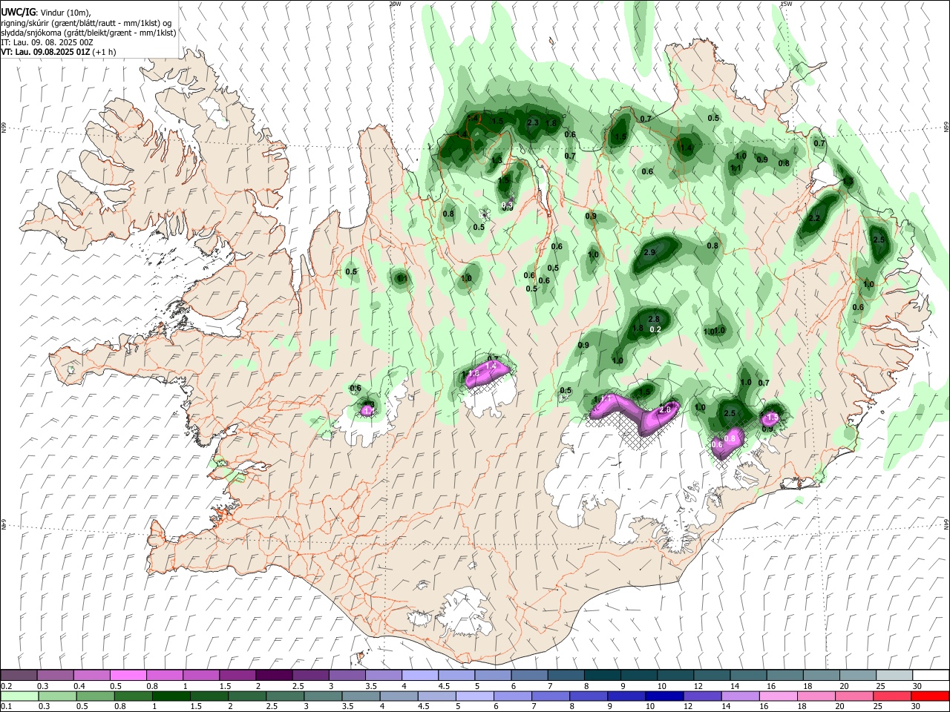Click the royal blue 9–10 rain legend swatch
Image resolution: width=950 pixels, height=712 pixels.
tap(626, 696)
